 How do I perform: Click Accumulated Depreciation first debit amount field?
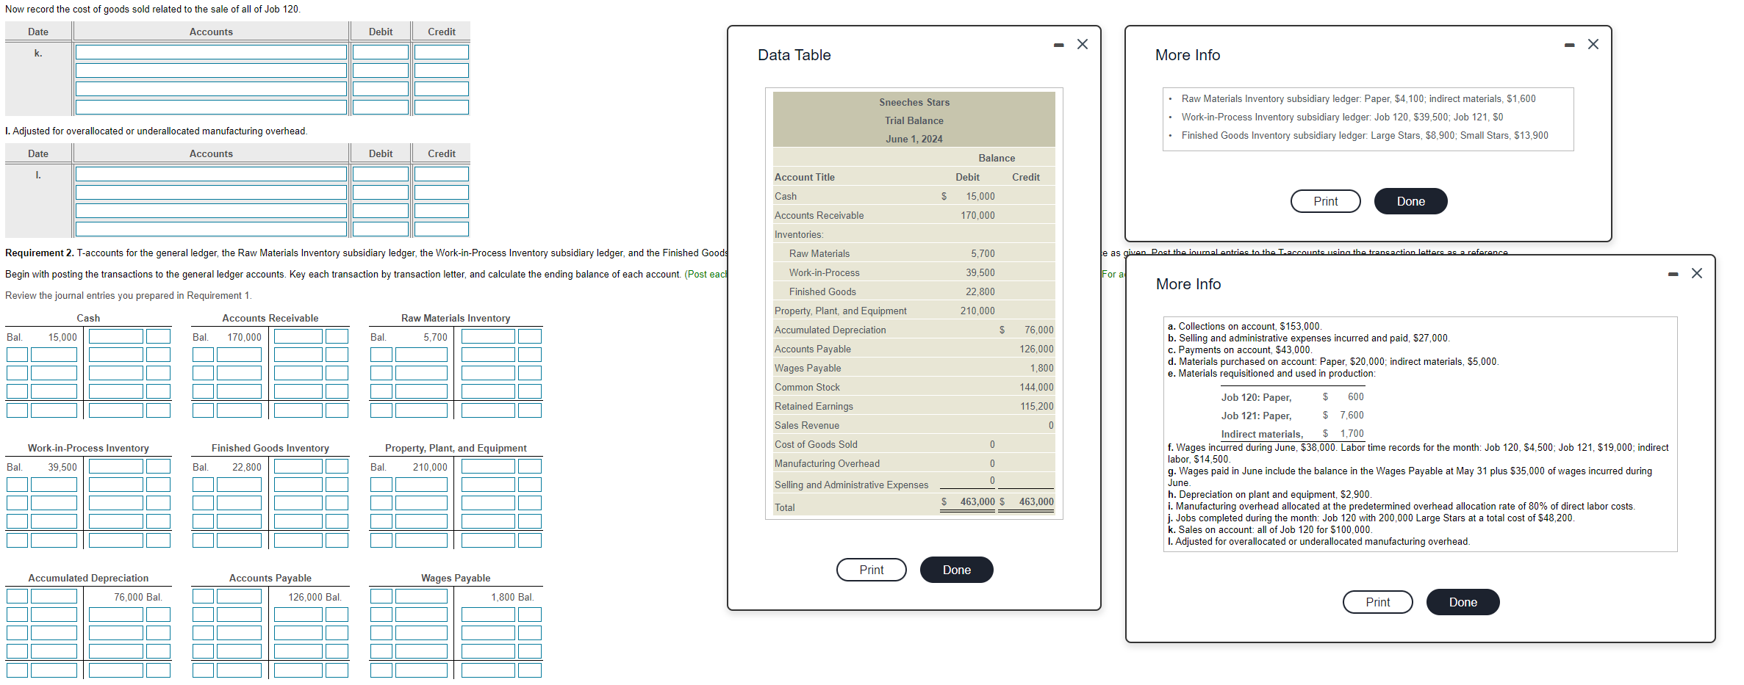coord(54,596)
